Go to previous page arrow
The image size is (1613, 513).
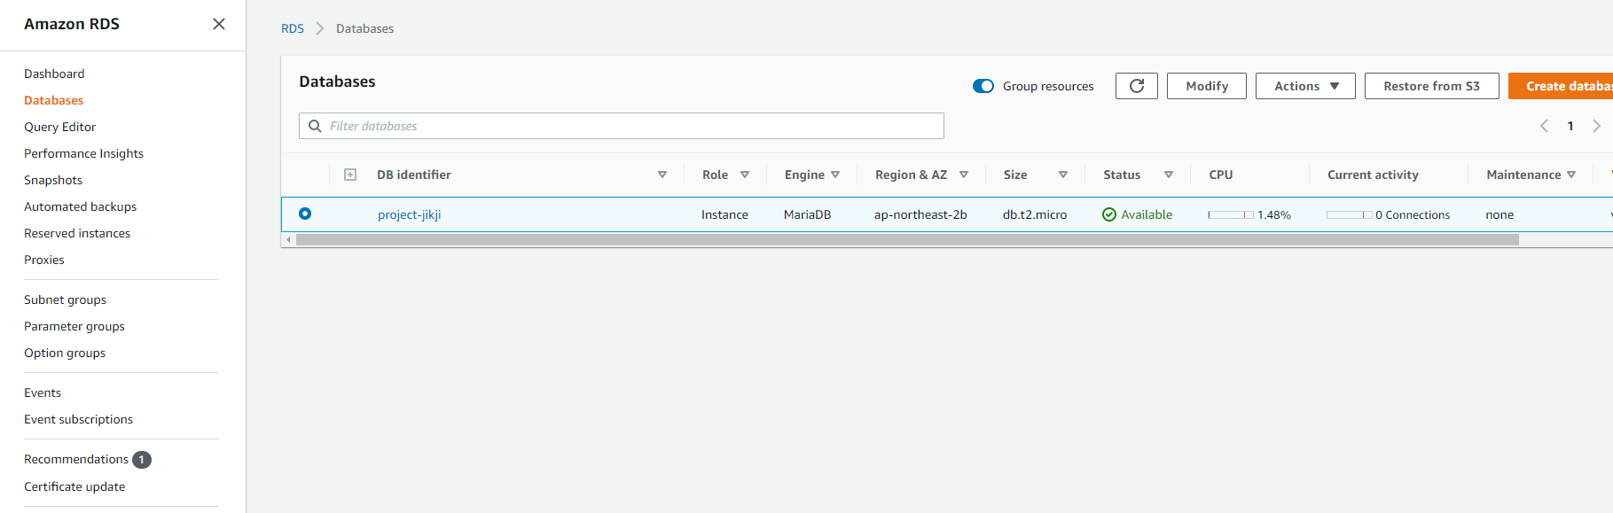(x=1544, y=126)
